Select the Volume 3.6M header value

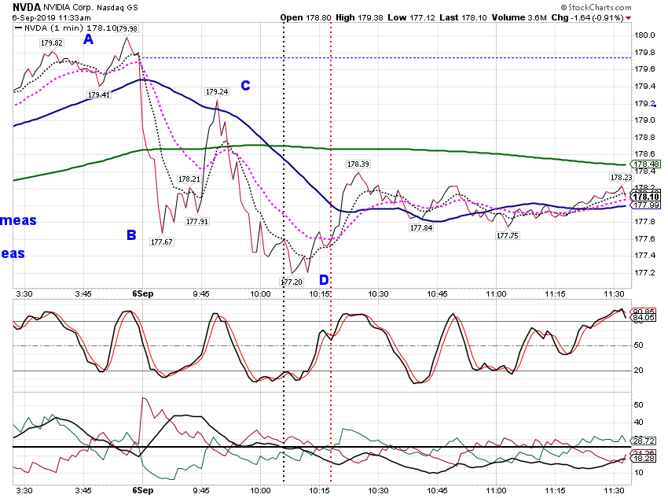pos(519,17)
